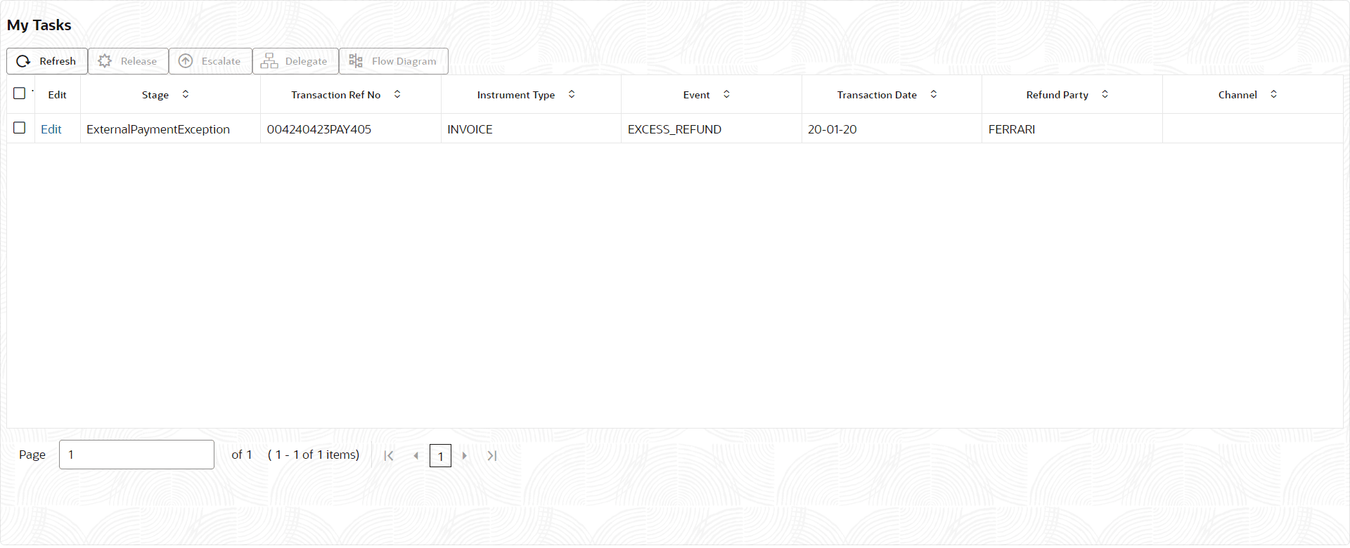Sort by Transaction Date arrows
The image size is (1350, 548).
pos(934,94)
